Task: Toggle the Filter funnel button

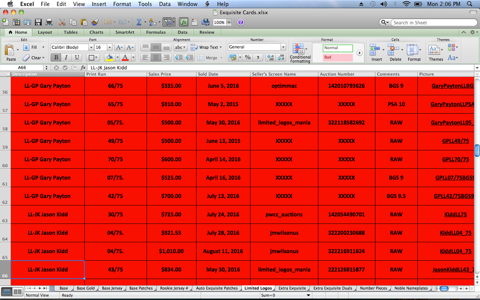Action: pos(167,22)
